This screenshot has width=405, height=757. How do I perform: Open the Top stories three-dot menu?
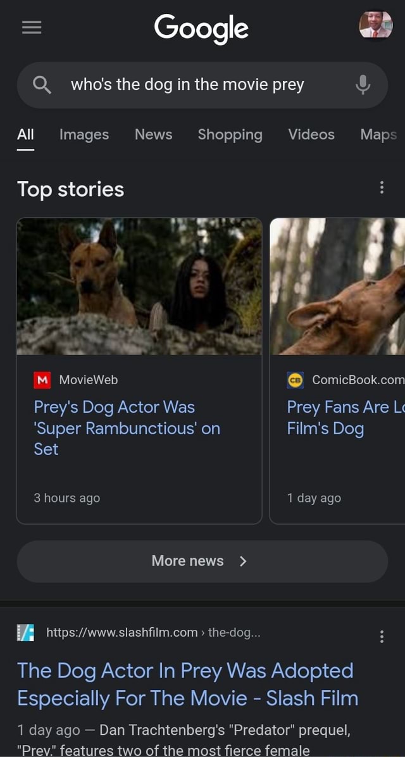coord(382,187)
